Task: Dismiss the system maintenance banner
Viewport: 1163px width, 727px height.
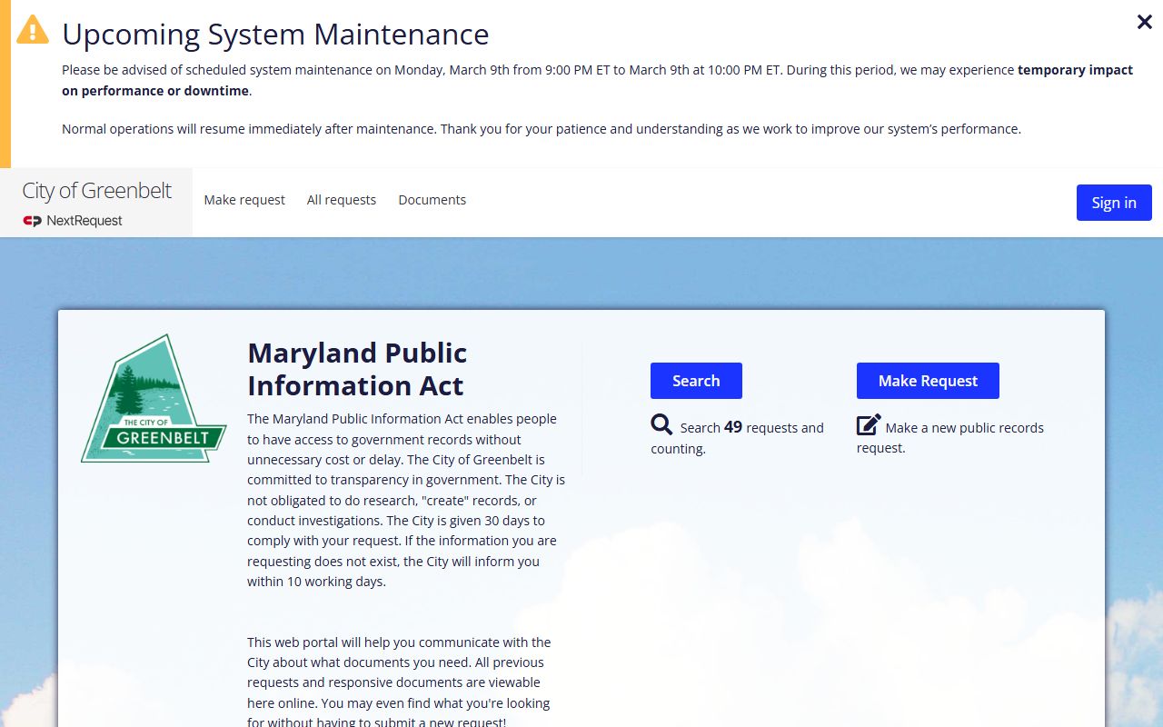Action: pyautogui.click(x=1144, y=23)
